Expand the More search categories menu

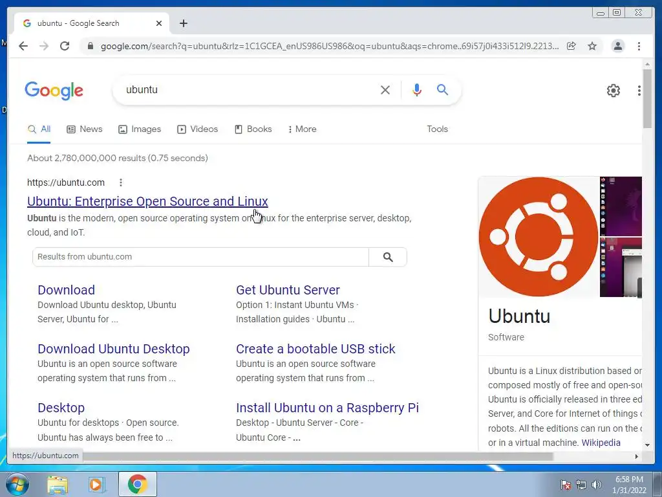(303, 129)
